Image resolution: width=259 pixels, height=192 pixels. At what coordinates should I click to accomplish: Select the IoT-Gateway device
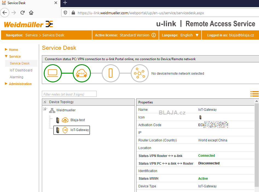[x=80, y=130]
